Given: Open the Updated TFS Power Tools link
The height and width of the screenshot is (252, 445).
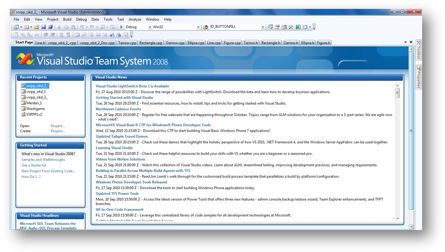Looking at the screenshot, I should 117,193.
